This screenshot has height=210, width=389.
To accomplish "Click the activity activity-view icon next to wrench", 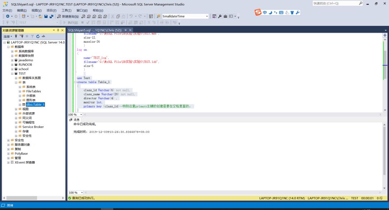I will point(214,16).
